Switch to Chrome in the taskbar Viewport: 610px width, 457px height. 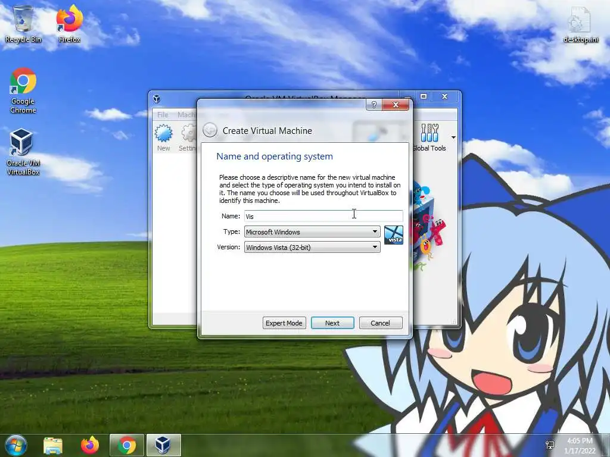coord(127,445)
